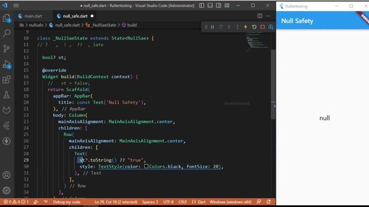Click the debug launch icon in status bar
Viewport: 369px width, 207px height.
click(x=36, y=202)
